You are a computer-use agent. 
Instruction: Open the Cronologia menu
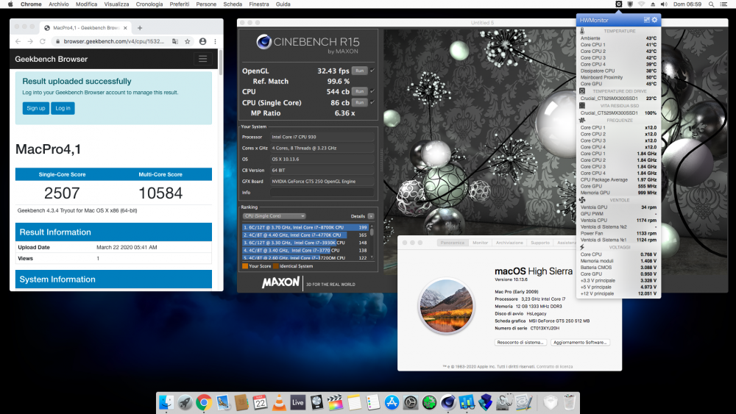click(149, 4)
